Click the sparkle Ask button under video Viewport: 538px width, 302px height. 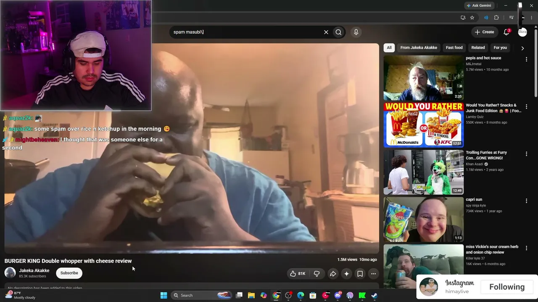(x=346, y=274)
